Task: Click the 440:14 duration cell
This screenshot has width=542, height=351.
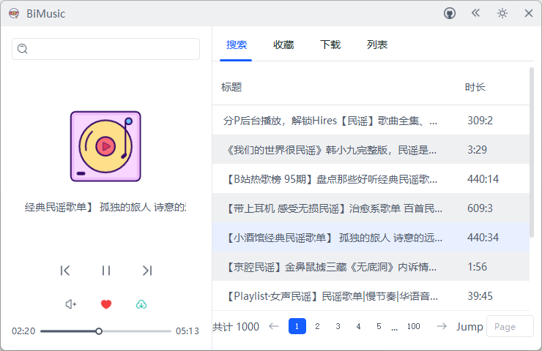Action: point(483,179)
